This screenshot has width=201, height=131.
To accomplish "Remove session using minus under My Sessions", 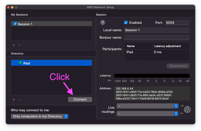I will tap(19, 45).
